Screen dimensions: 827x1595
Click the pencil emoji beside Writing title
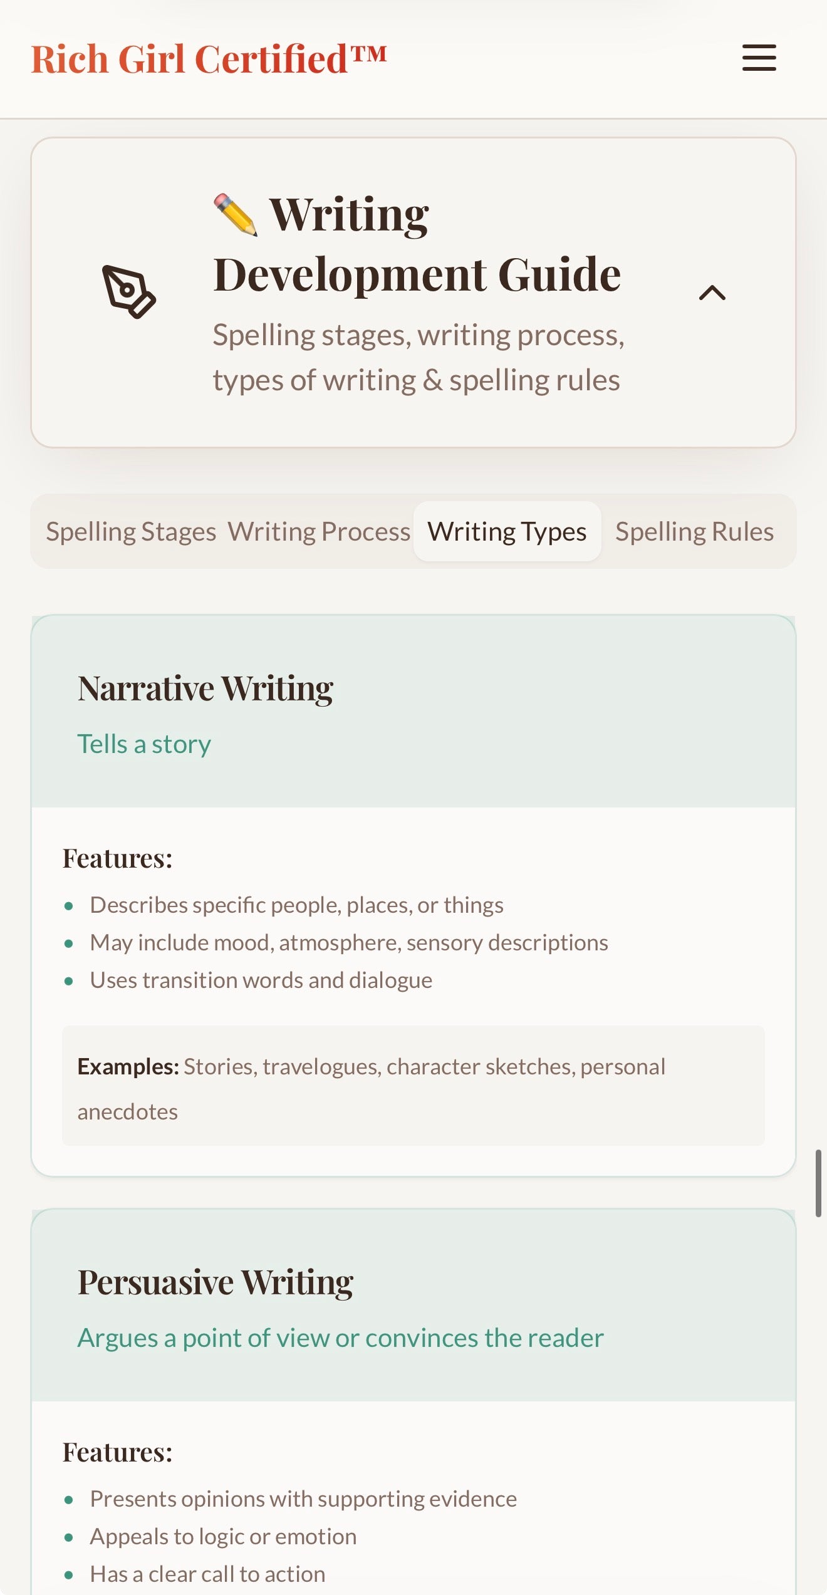pos(235,215)
